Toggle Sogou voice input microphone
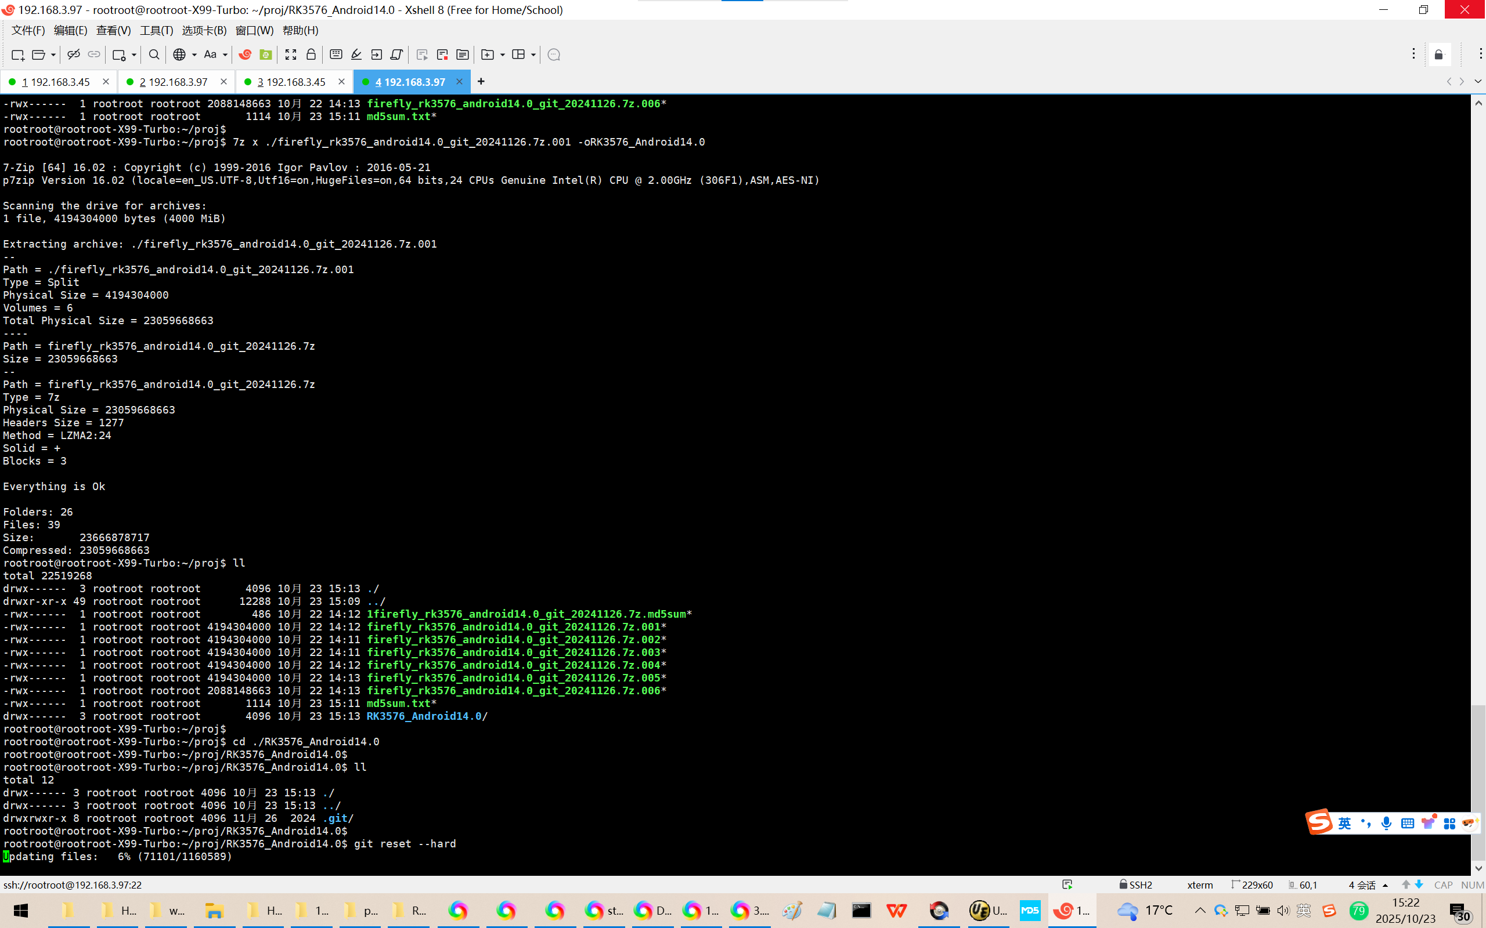The height and width of the screenshot is (928, 1486). (x=1386, y=823)
